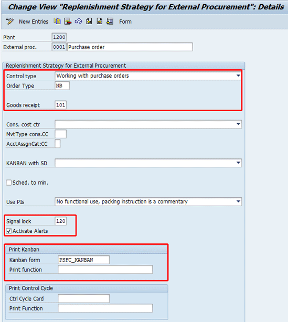Click New Entries in the toolbar

coord(34,22)
